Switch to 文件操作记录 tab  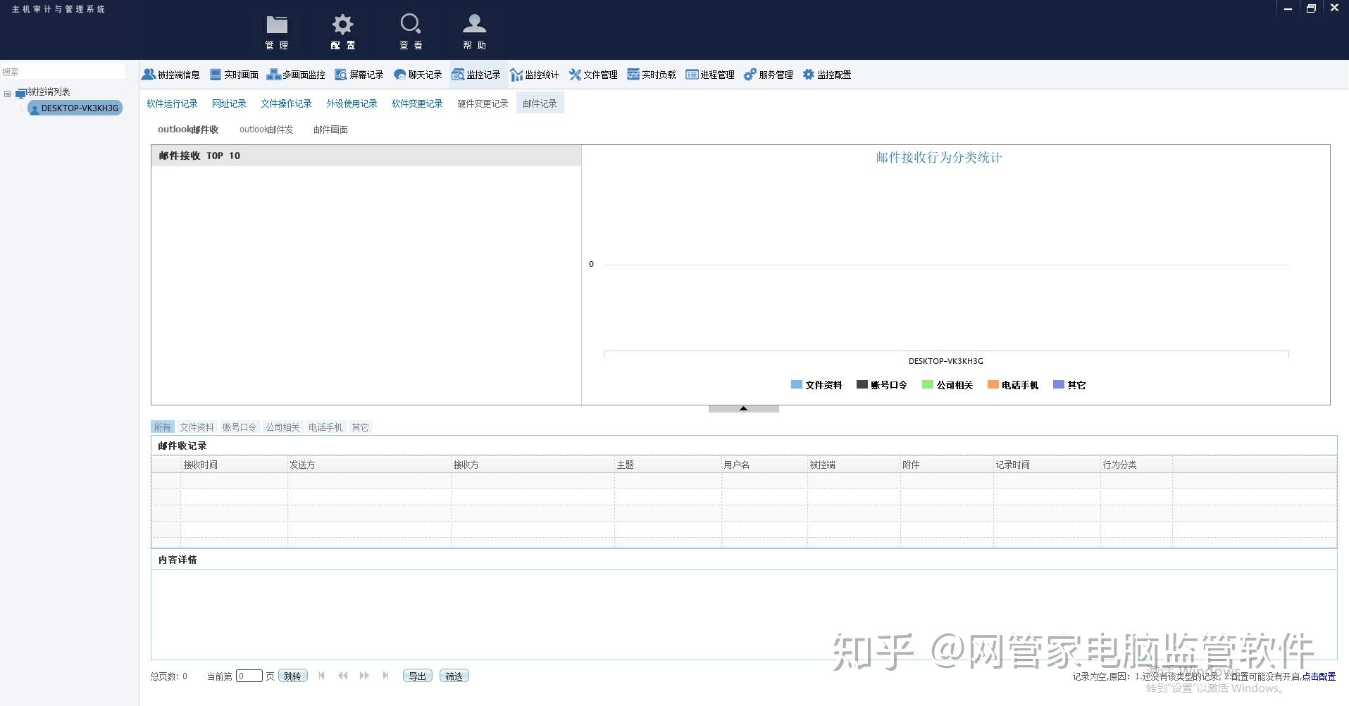coord(286,103)
